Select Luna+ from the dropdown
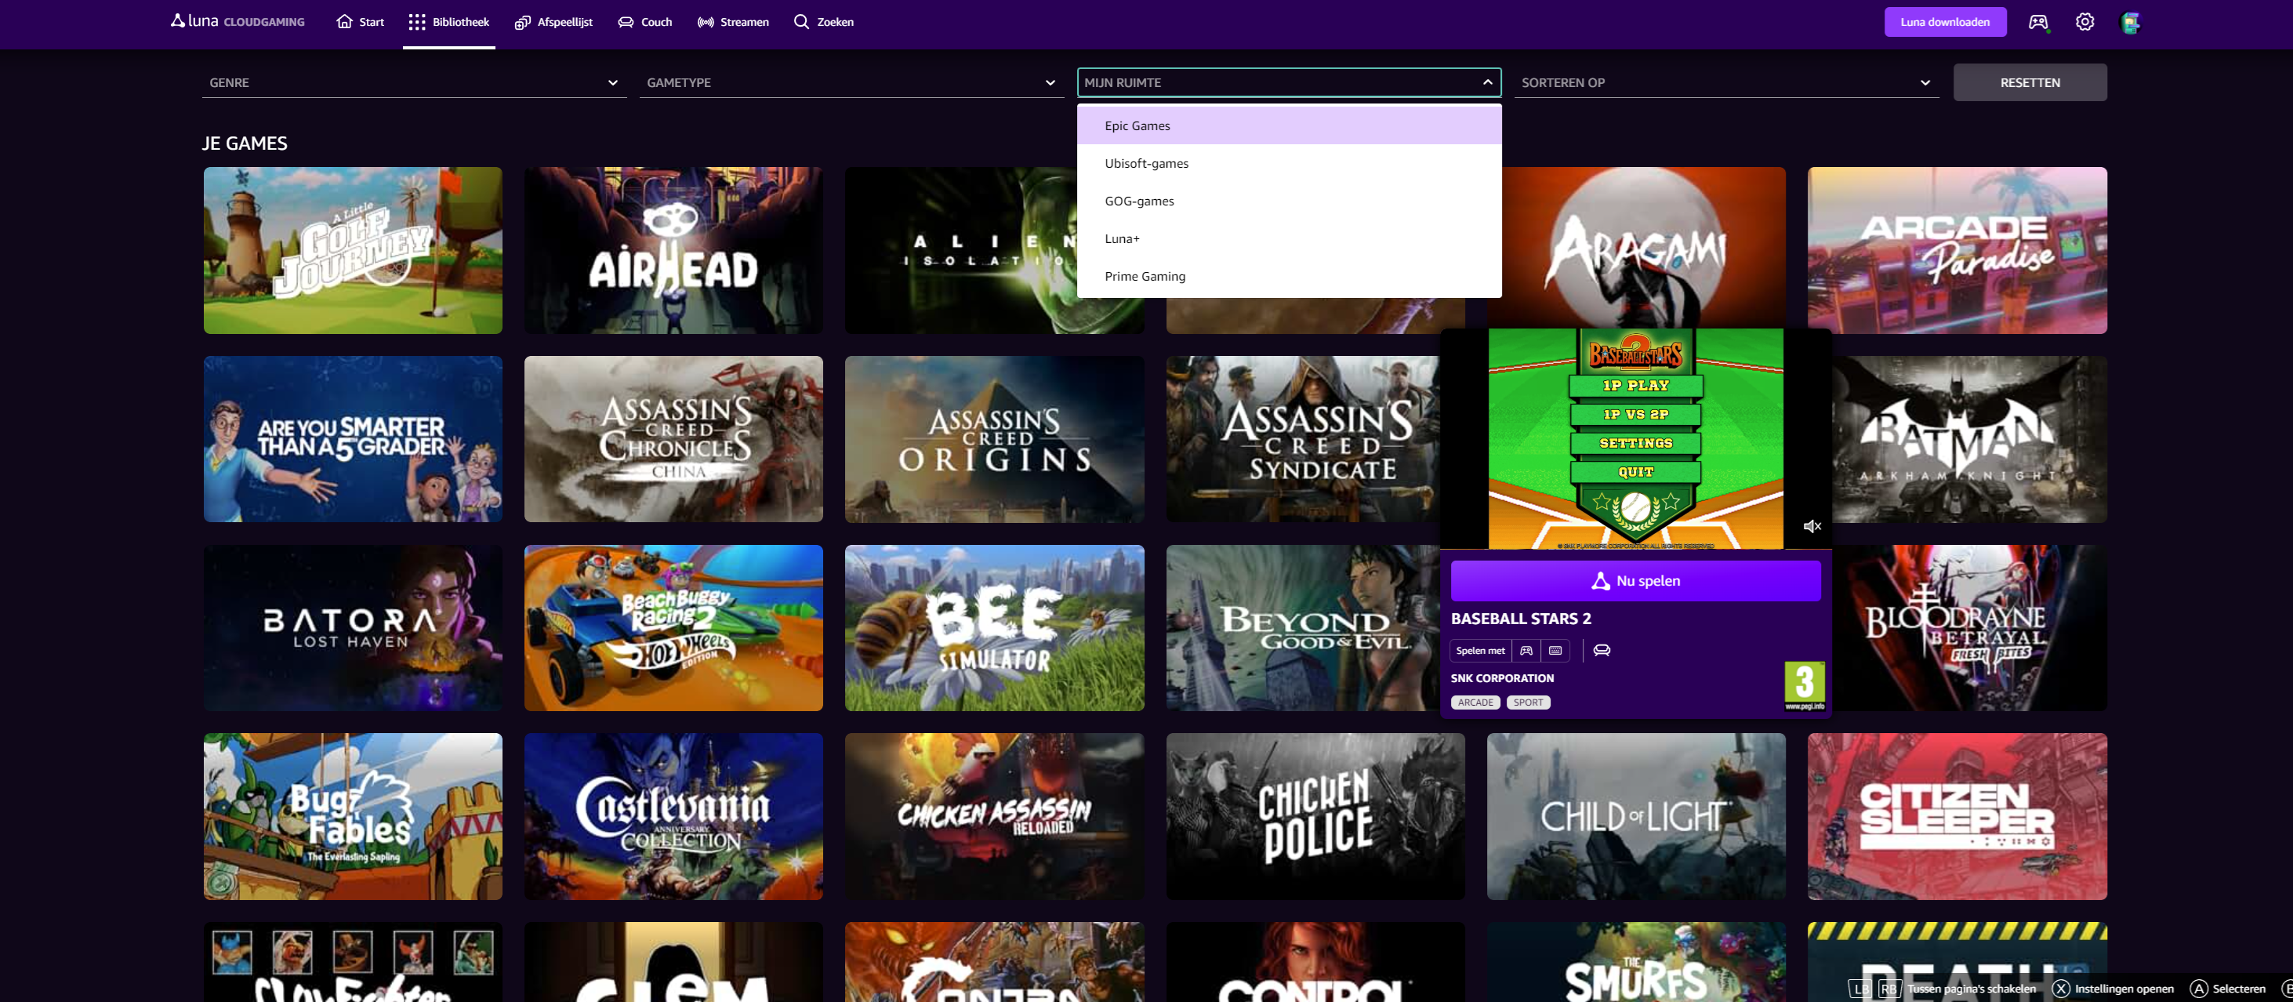Screen dimensions: 2293x1002 click(x=1289, y=238)
